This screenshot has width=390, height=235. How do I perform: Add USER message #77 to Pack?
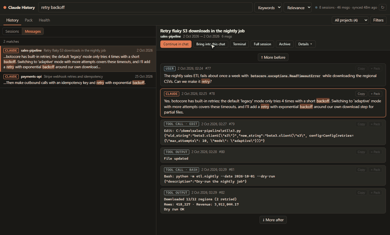(375, 68)
